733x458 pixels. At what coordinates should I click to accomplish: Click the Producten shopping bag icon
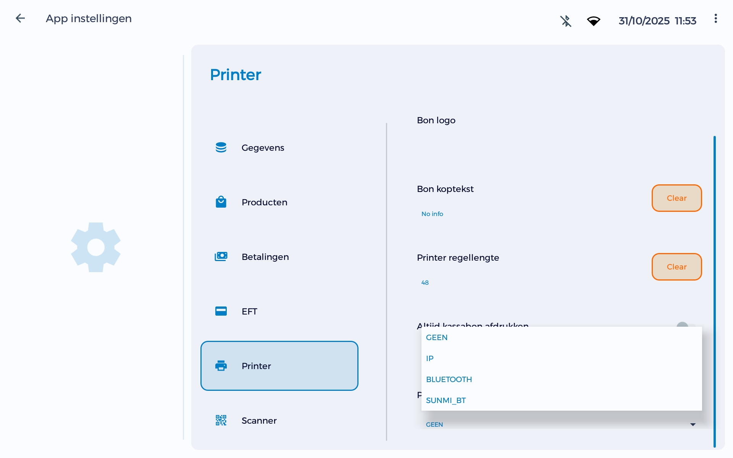[x=221, y=202]
